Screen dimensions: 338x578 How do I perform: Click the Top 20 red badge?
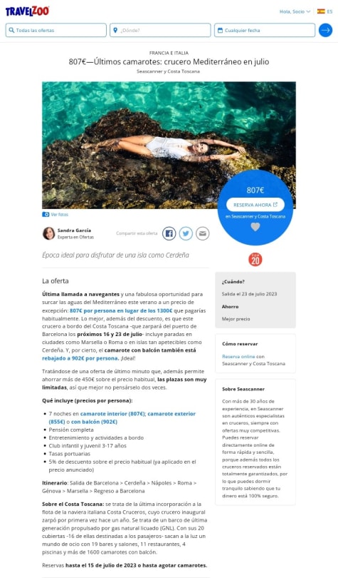coord(255,260)
